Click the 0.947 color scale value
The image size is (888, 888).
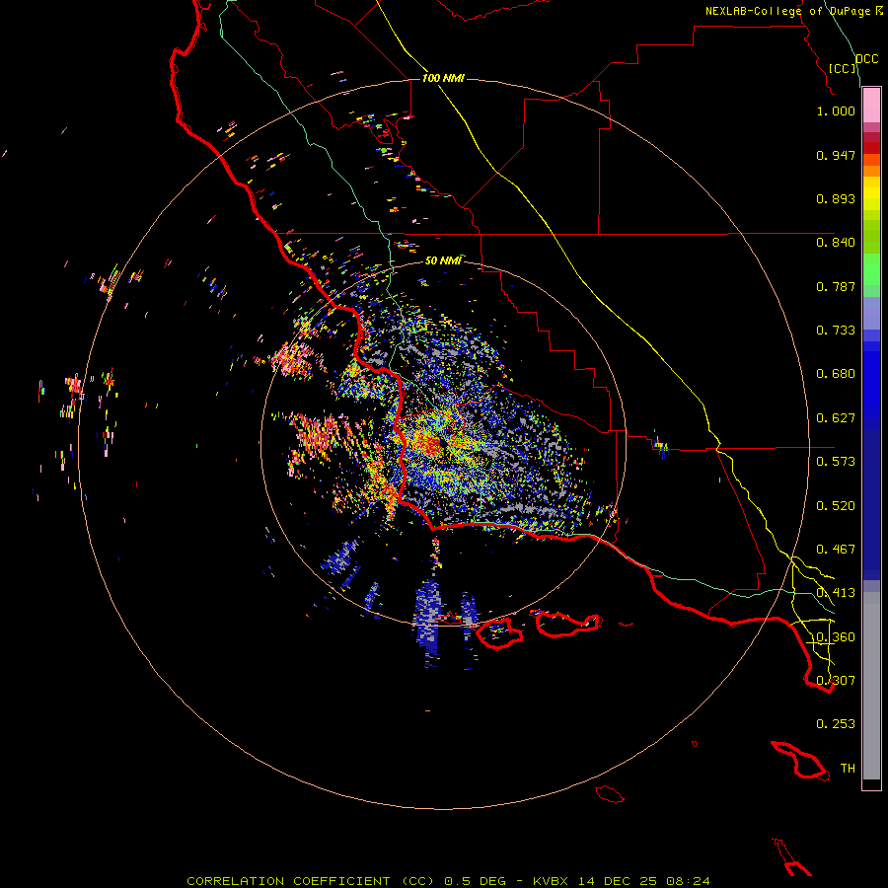[x=836, y=155]
